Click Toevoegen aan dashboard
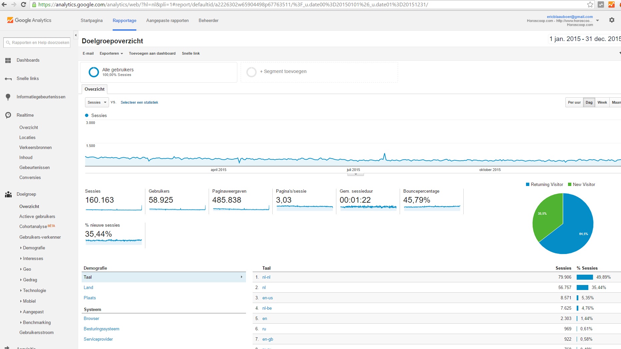 coord(152,53)
